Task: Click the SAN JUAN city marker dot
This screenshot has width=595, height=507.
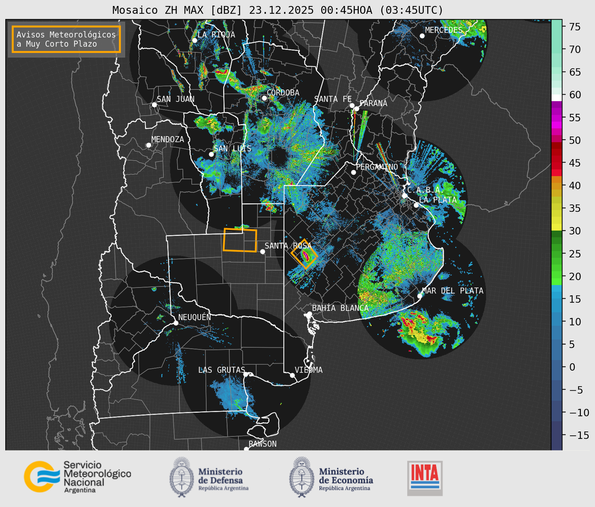Action: point(154,105)
